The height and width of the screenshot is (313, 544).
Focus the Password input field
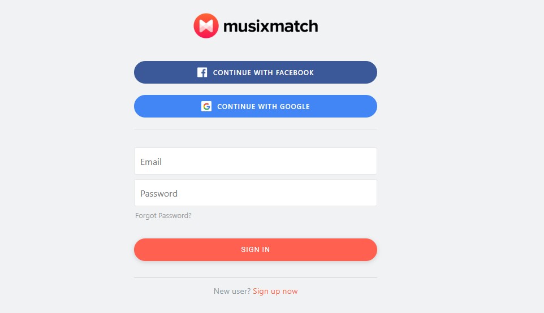256,193
